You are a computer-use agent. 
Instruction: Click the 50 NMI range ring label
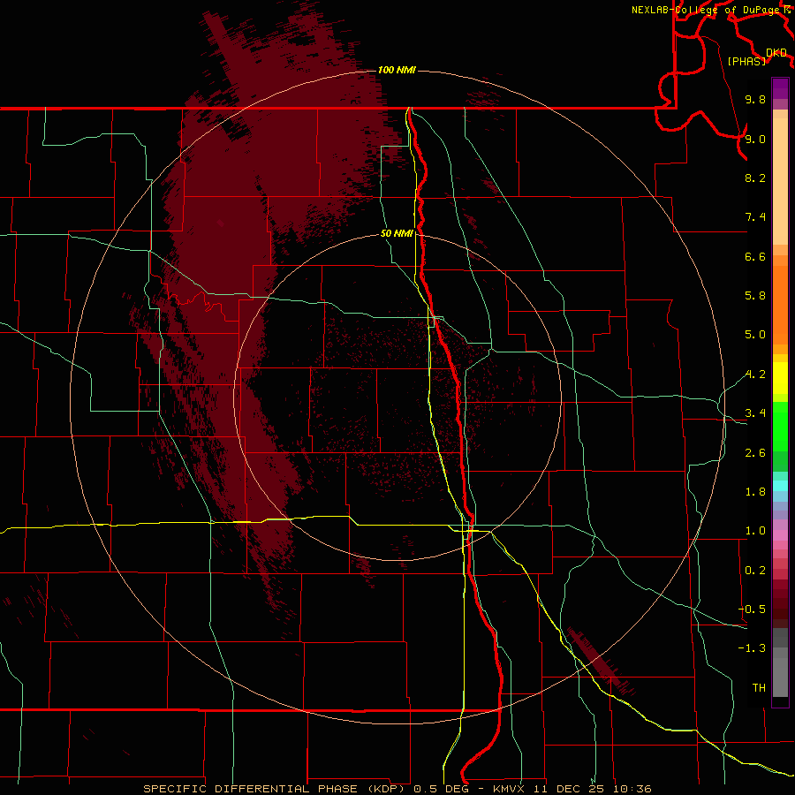click(x=397, y=233)
